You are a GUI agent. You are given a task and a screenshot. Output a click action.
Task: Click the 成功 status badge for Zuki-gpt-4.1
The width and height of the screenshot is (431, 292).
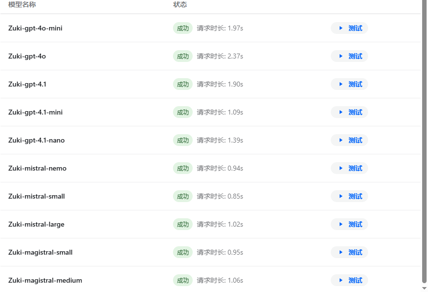click(183, 85)
